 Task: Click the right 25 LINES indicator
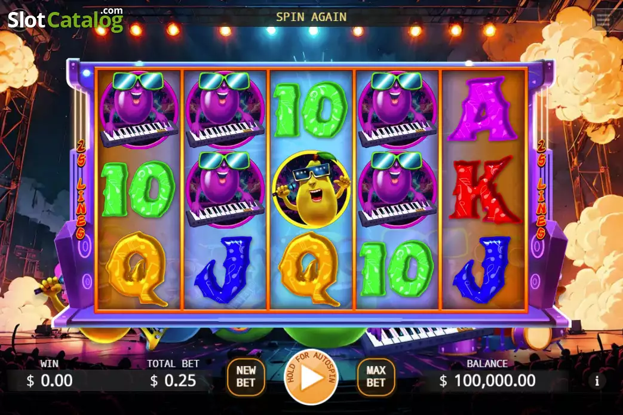[x=541, y=189]
